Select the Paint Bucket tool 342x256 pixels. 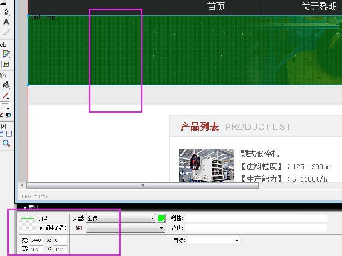6,85
